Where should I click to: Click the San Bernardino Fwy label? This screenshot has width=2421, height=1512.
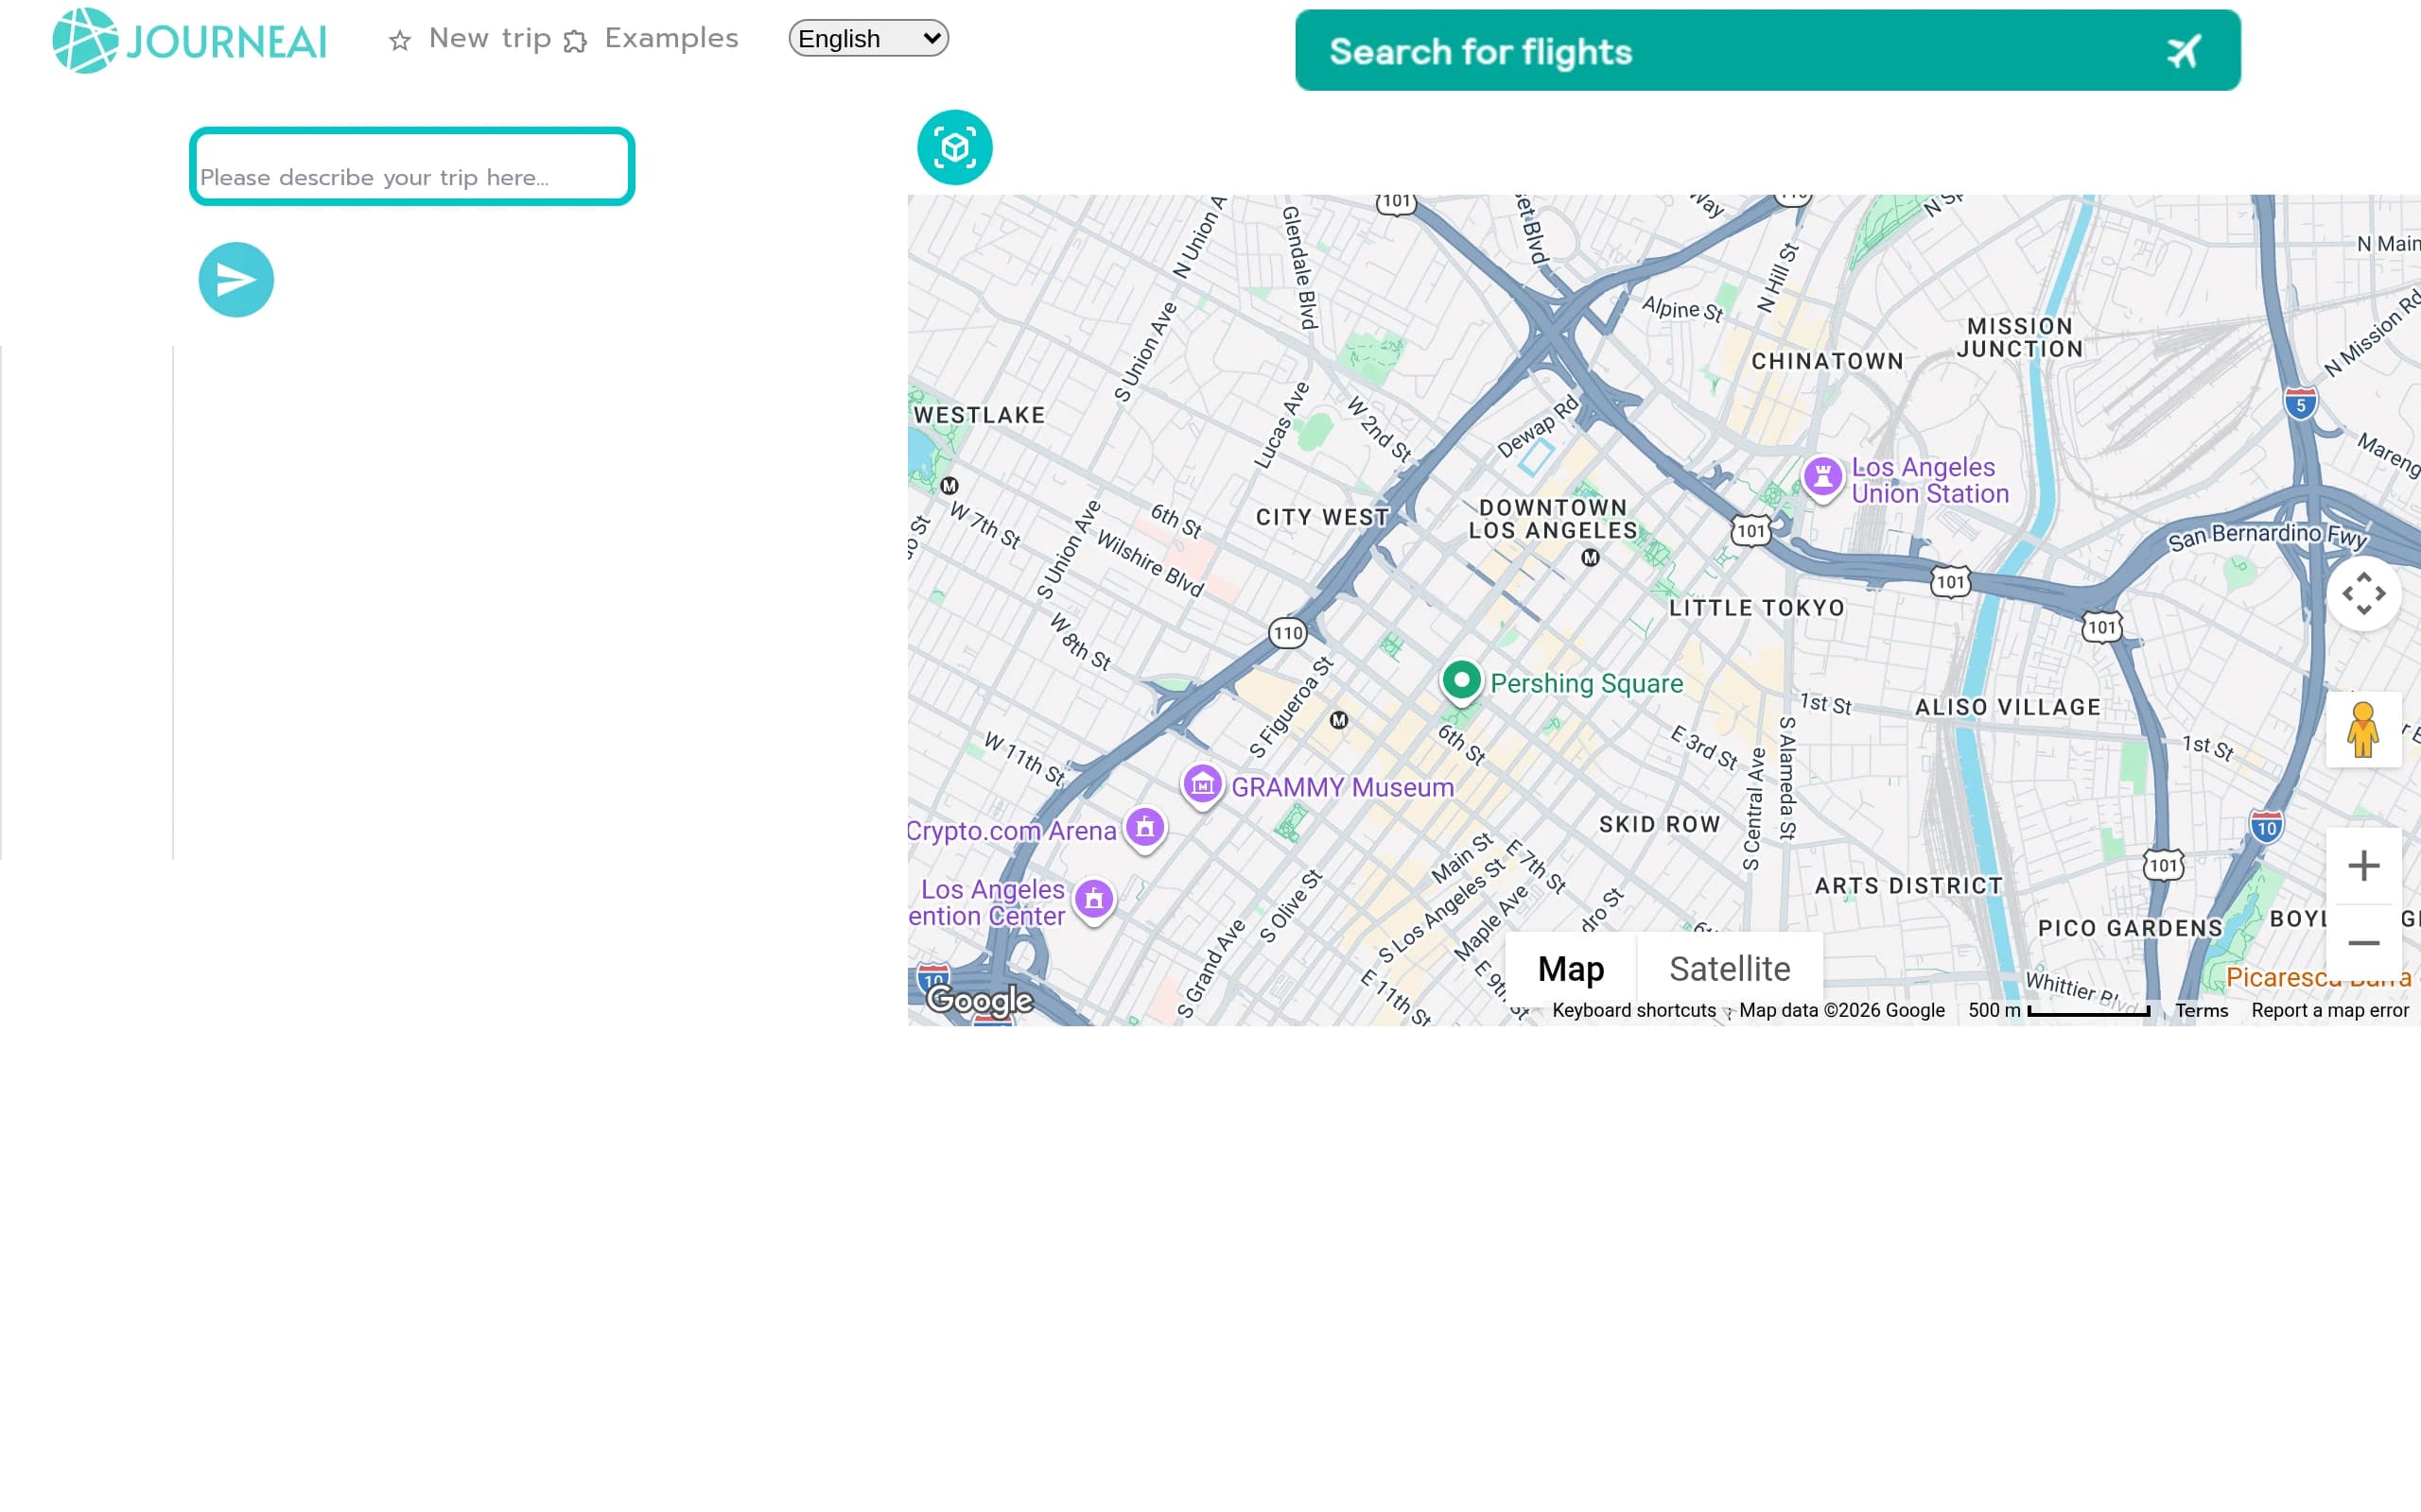(2267, 536)
